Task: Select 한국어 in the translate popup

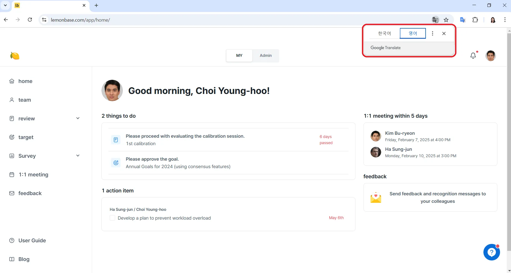Action: [x=384, y=33]
